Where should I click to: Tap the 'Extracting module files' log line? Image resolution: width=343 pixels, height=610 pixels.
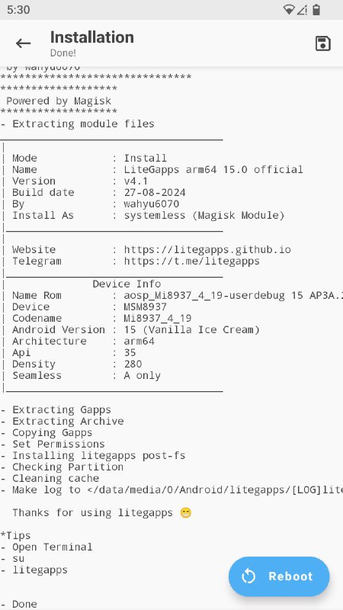[x=78, y=124]
